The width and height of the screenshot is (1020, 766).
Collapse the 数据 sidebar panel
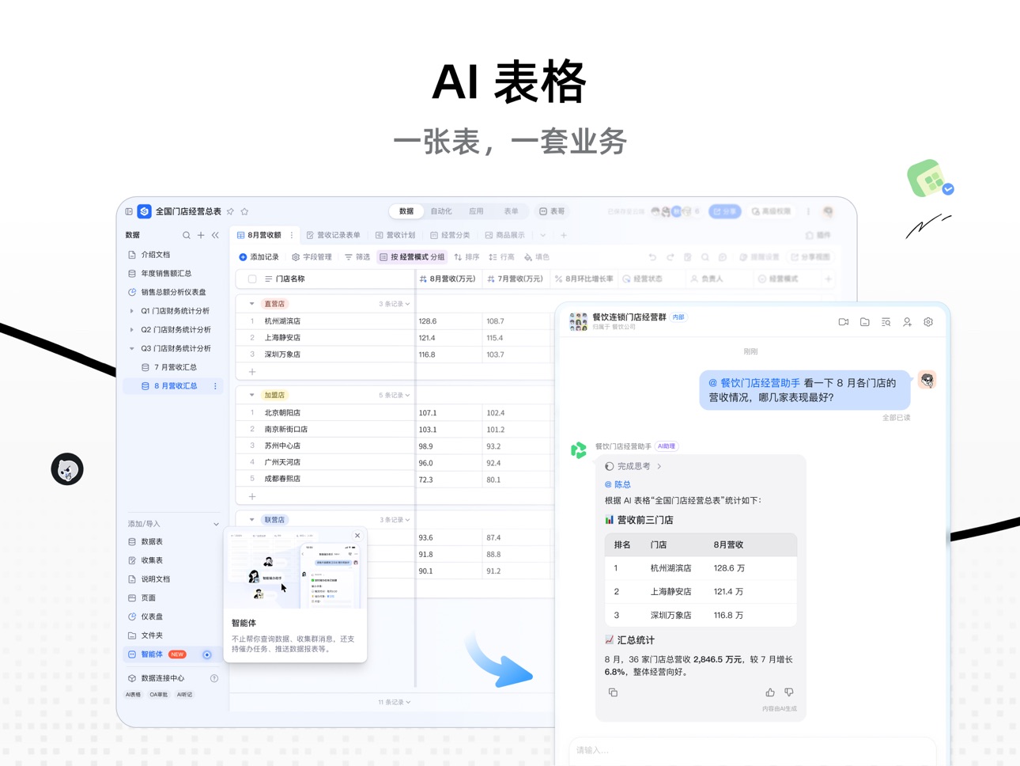215,235
